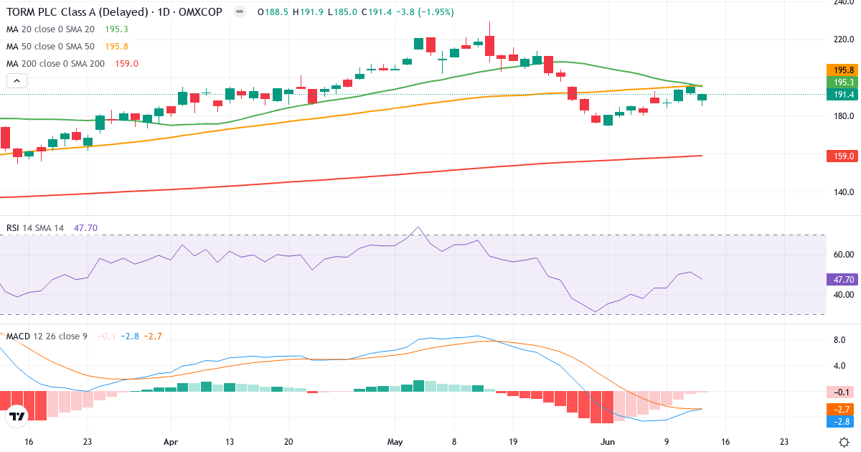Click the 60.00 RSI axis tick
This screenshot has width=861, height=452.
842,255
